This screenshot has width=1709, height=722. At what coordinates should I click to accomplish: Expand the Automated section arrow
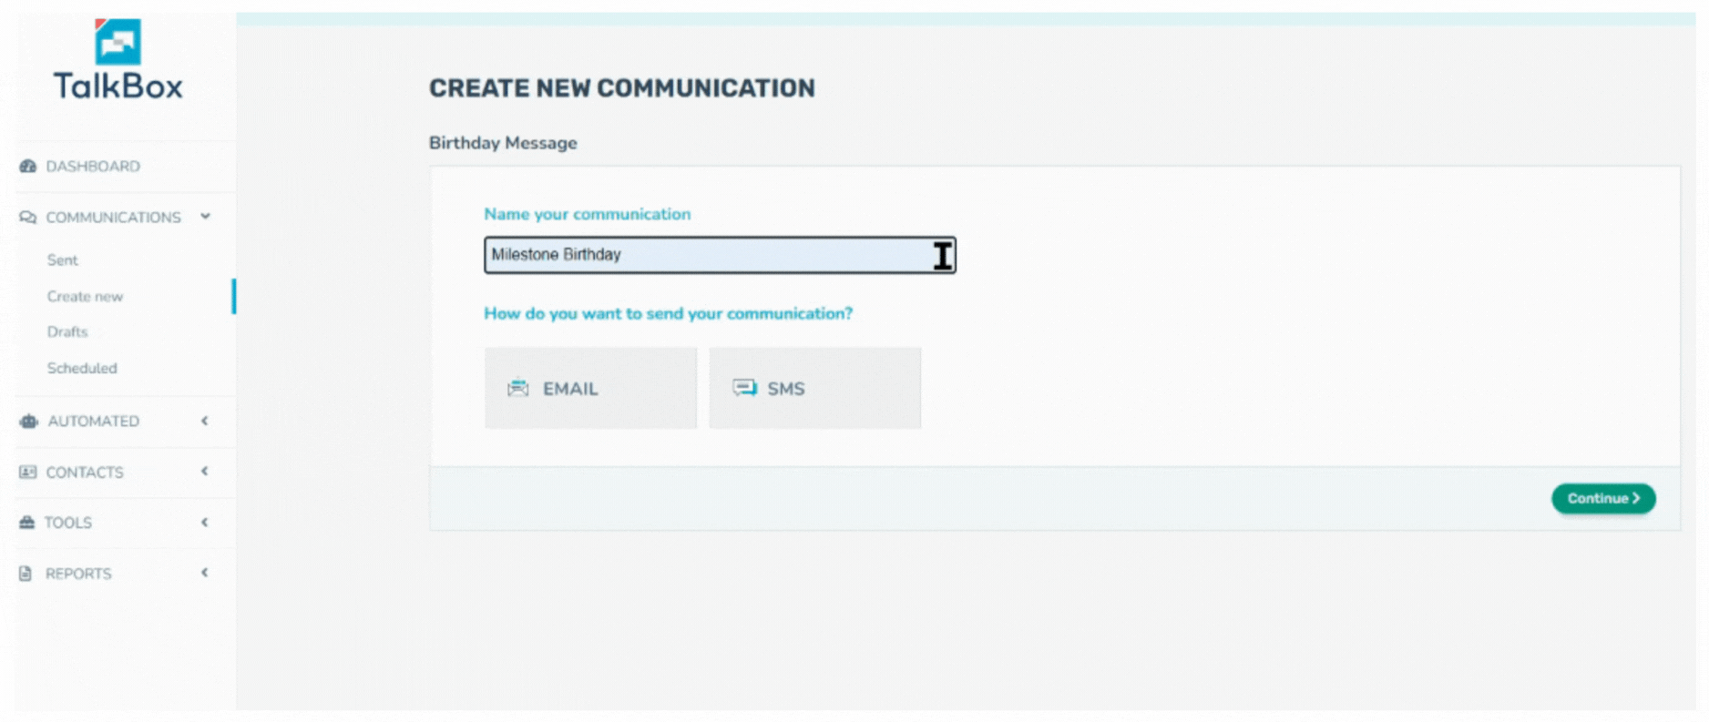[205, 421]
